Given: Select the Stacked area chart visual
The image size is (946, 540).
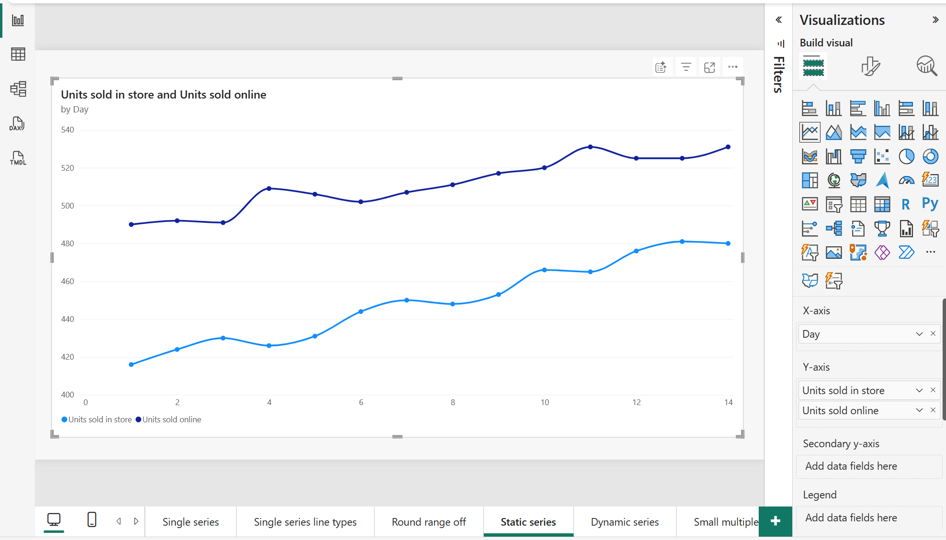Looking at the screenshot, I should [x=834, y=132].
